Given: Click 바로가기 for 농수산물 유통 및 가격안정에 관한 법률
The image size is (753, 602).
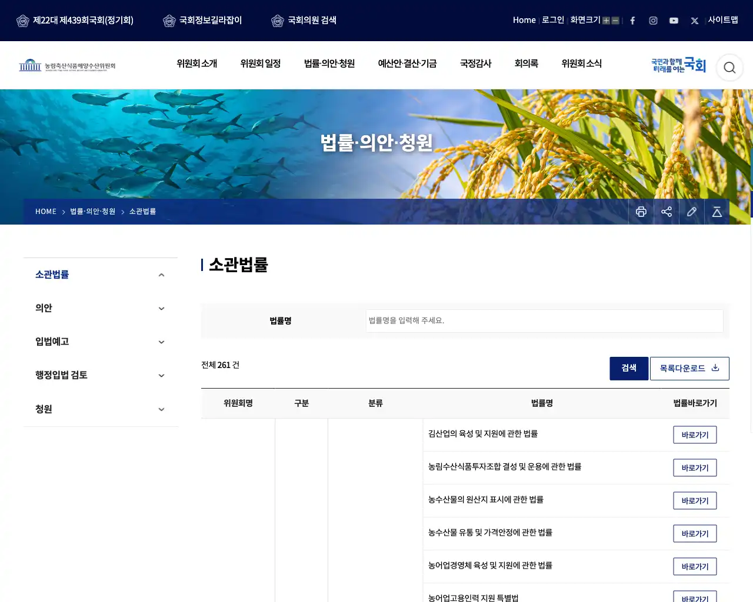Looking at the screenshot, I should (695, 534).
